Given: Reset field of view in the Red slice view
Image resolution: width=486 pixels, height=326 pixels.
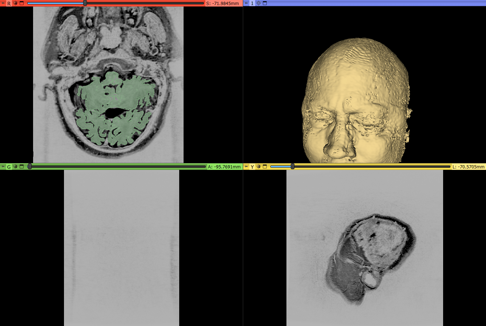Looking at the screenshot, I should (x=15, y=3).
